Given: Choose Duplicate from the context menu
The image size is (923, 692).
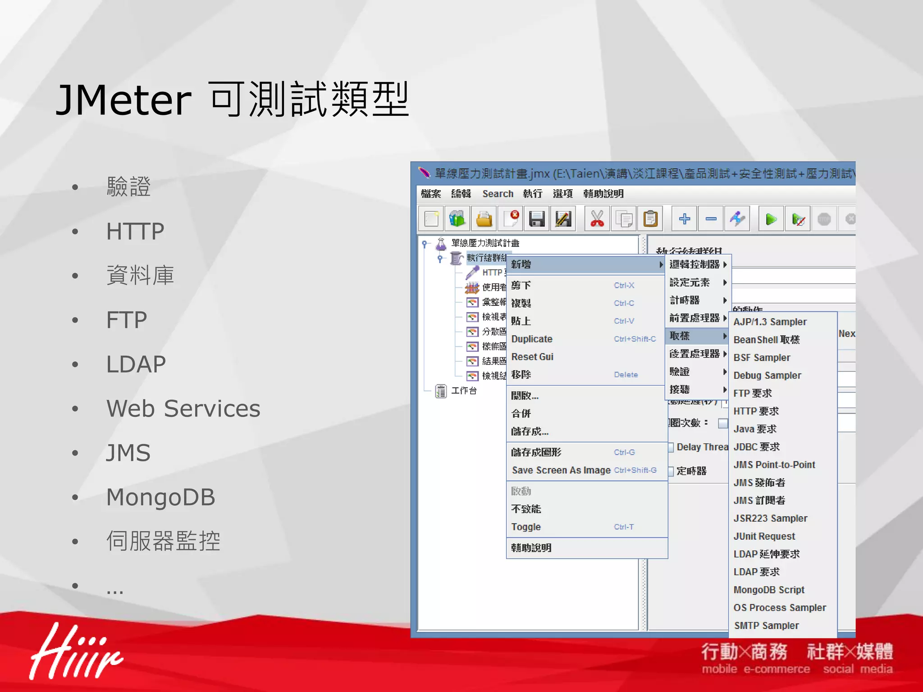Looking at the screenshot, I should tap(586, 339).
